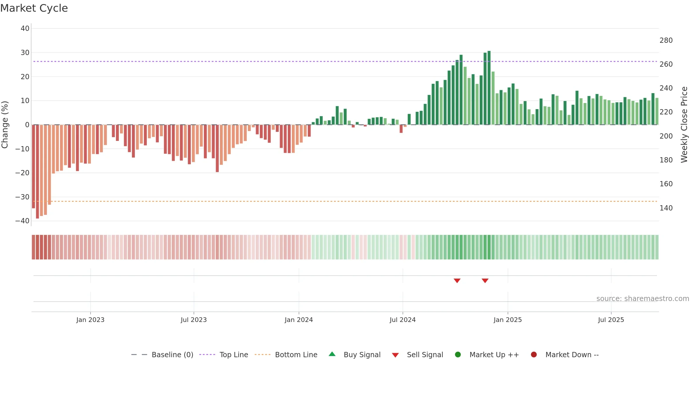699x393 pixels.
Task: Click the purple dotted top line on chart
Action: 345,61
